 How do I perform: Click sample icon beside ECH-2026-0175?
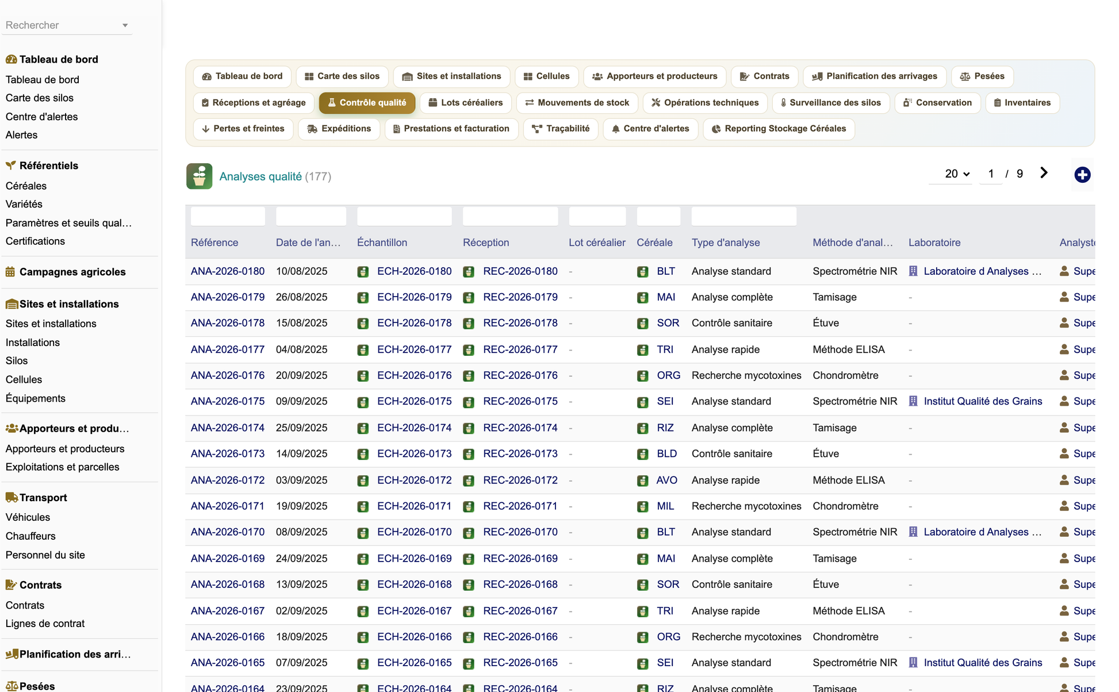pyautogui.click(x=363, y=402)
